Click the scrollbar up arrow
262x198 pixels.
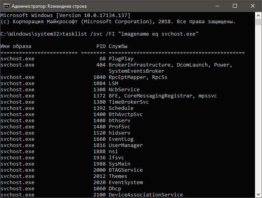point(259,15)
